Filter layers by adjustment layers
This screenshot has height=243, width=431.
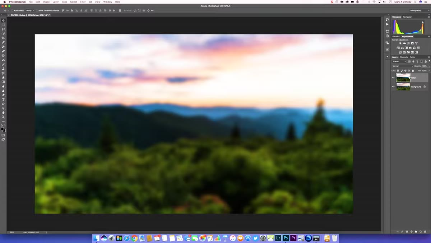pyautogui.click(x=413, y=61)
